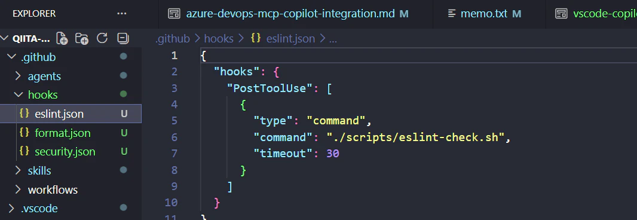
Task: Click the markdown preview icon on azure-devops tab
Action: click(174, 14)
